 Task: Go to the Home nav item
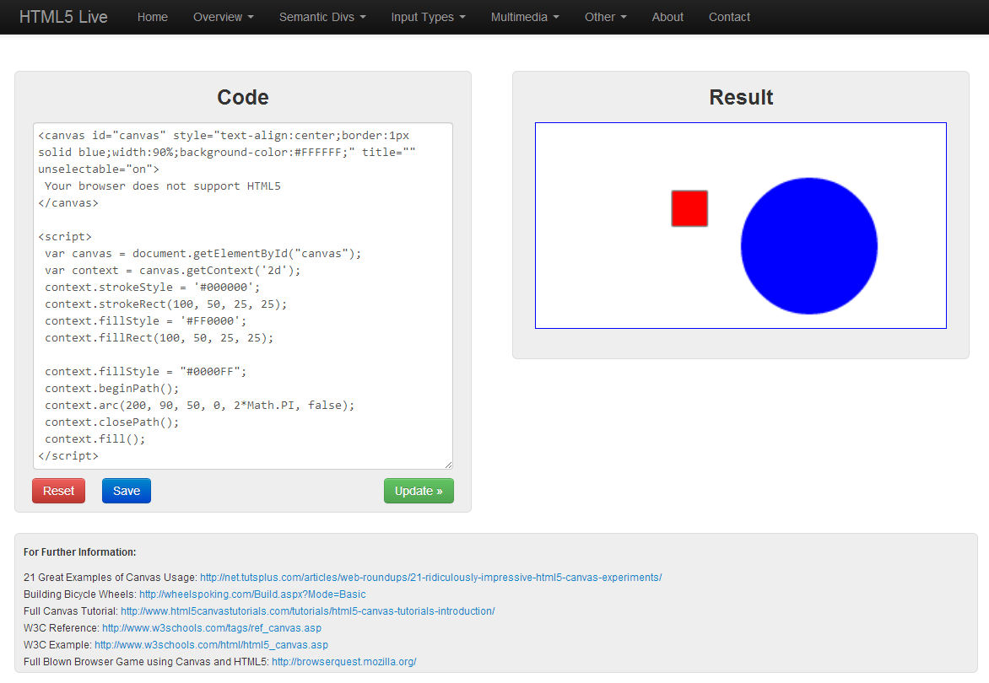pyautogui.click(x=152, y=17)
